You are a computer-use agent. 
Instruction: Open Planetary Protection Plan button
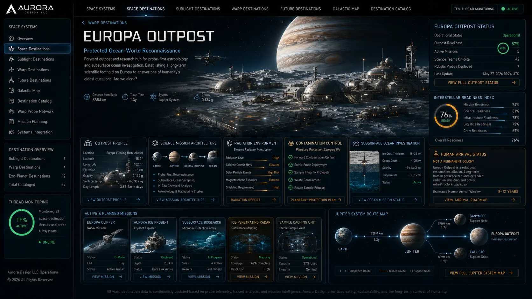tap(316, 200)
